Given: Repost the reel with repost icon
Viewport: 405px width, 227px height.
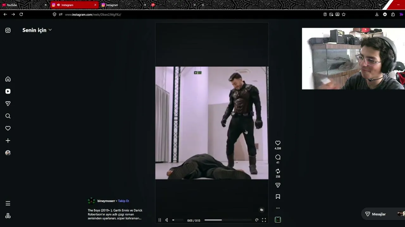Looking at the screenshot, I should (278, 171).
